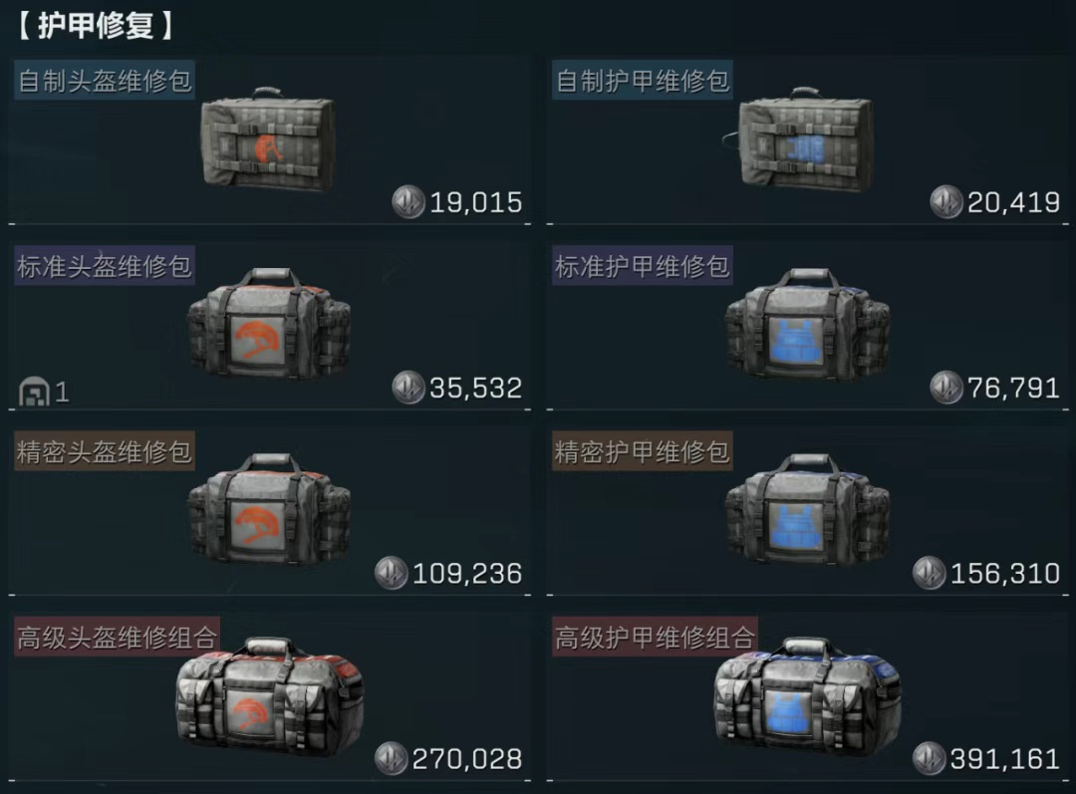Click the 76,791 price value
The width and height of the screenshot is (1076, 794).
click(x=1013, y=389)
